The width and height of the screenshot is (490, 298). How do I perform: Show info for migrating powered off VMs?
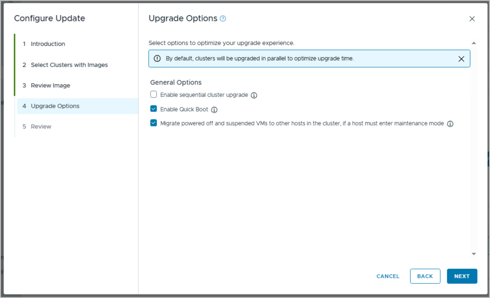450,124
